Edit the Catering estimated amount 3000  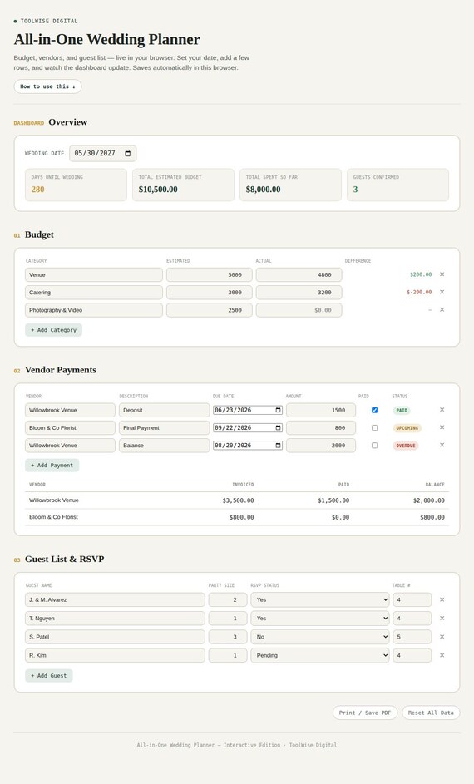tap(210, 292)
